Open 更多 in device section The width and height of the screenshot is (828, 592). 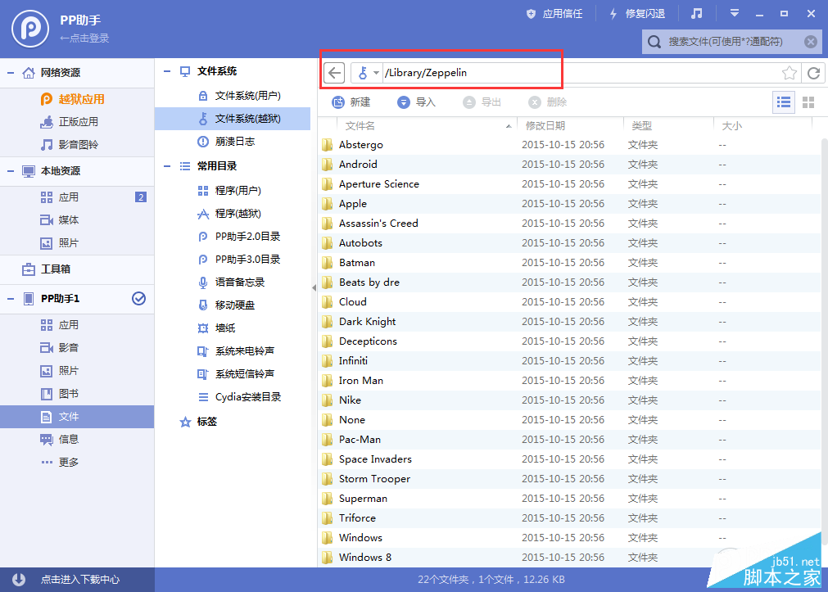(77, 462)
